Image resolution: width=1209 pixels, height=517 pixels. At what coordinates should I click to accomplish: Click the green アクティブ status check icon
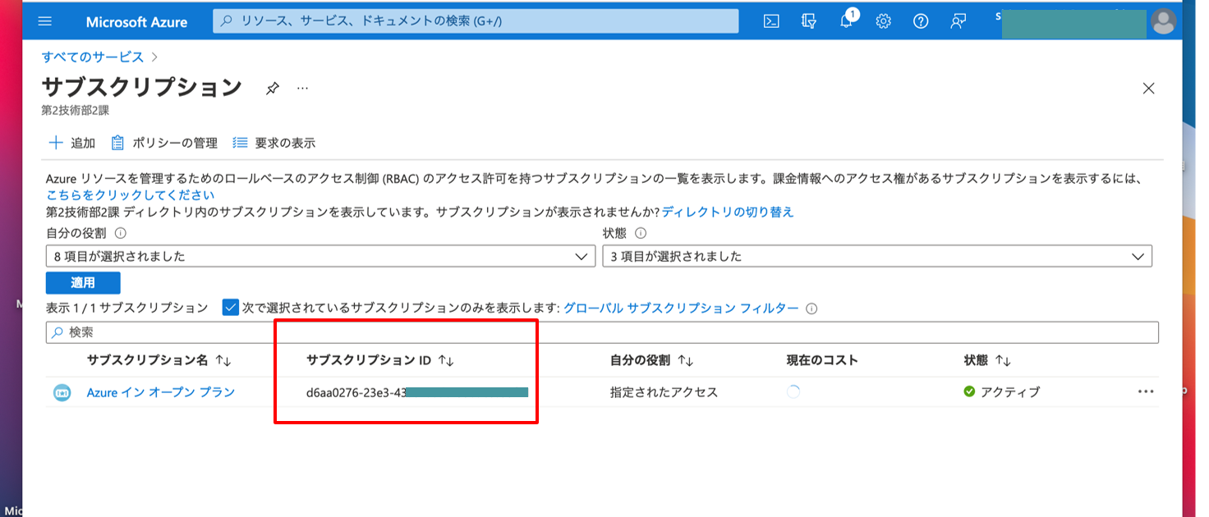(970, 391)
